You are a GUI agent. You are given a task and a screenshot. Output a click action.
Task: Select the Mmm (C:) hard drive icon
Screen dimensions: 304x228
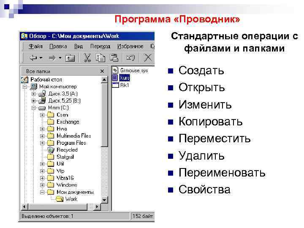coord(42,108)
